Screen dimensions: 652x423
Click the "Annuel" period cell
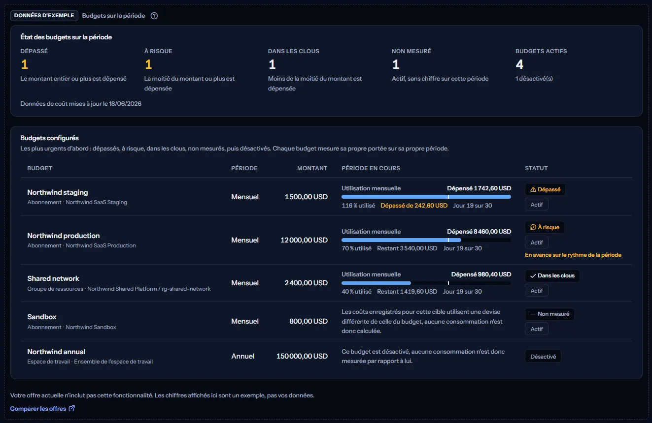coord(243,356)
